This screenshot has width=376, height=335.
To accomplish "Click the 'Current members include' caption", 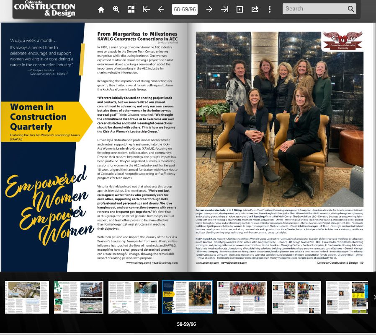I will 279,221.
